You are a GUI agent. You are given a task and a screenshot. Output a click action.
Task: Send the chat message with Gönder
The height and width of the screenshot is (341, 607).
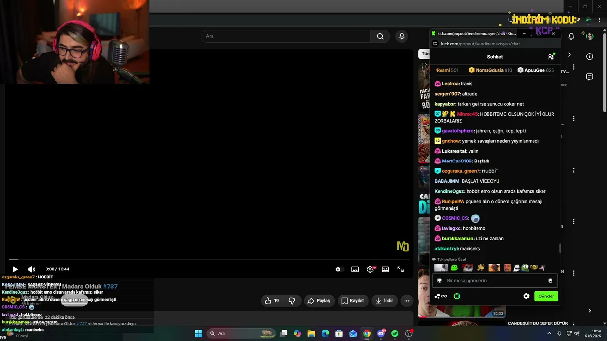546,296
